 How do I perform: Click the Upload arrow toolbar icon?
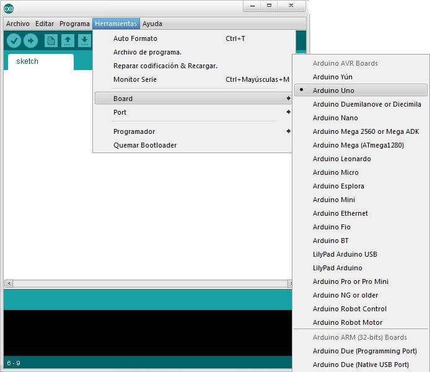point(30,40)
